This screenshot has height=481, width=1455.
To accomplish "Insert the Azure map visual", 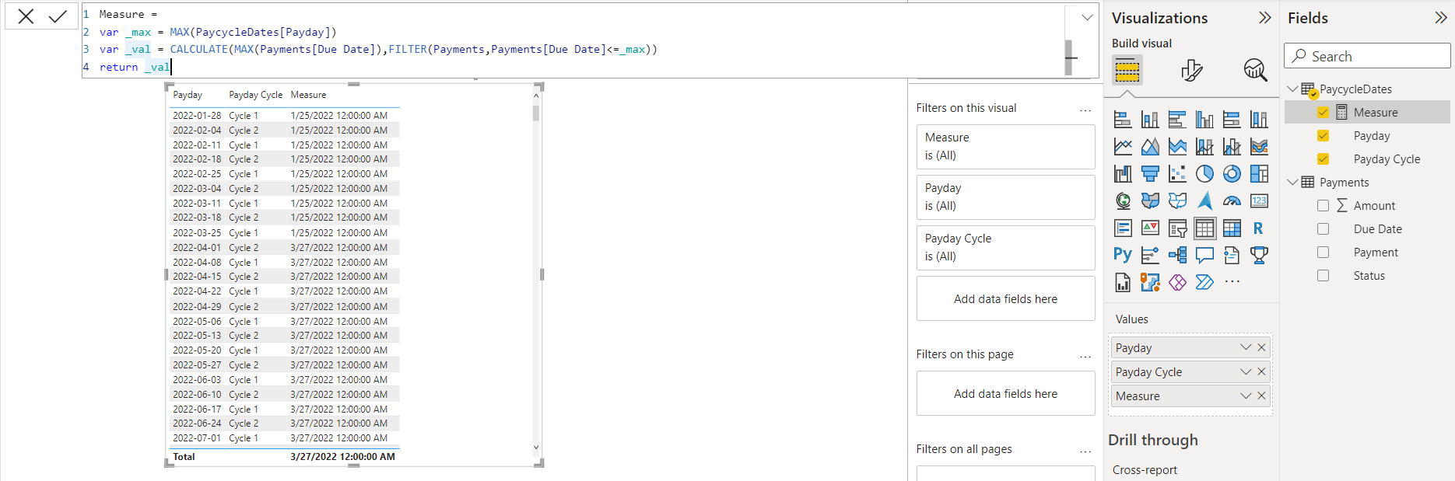I will coord(1204,200).
